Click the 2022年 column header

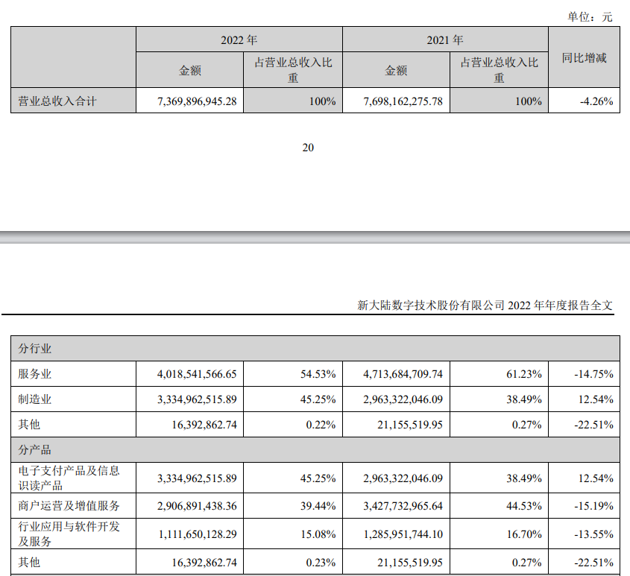tap(239, 39)
